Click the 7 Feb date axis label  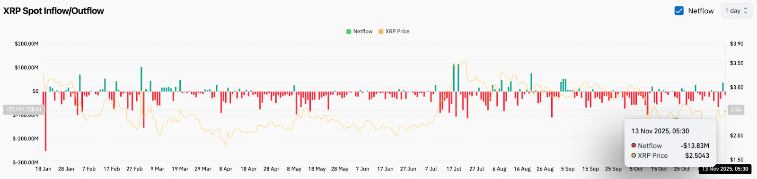pos(89,169)
